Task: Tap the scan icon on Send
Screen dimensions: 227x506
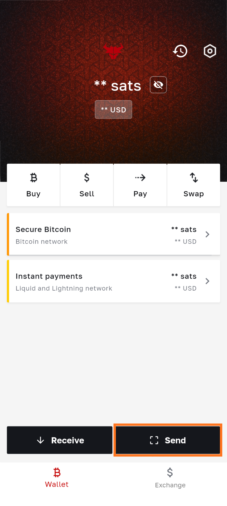Action: (x=154, y=440)
